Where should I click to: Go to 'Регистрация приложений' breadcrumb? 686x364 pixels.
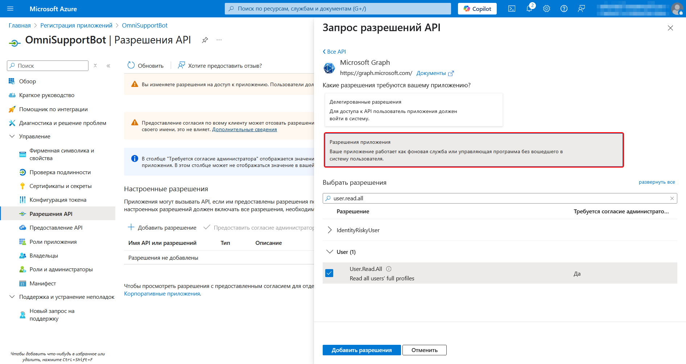[76, 25]
